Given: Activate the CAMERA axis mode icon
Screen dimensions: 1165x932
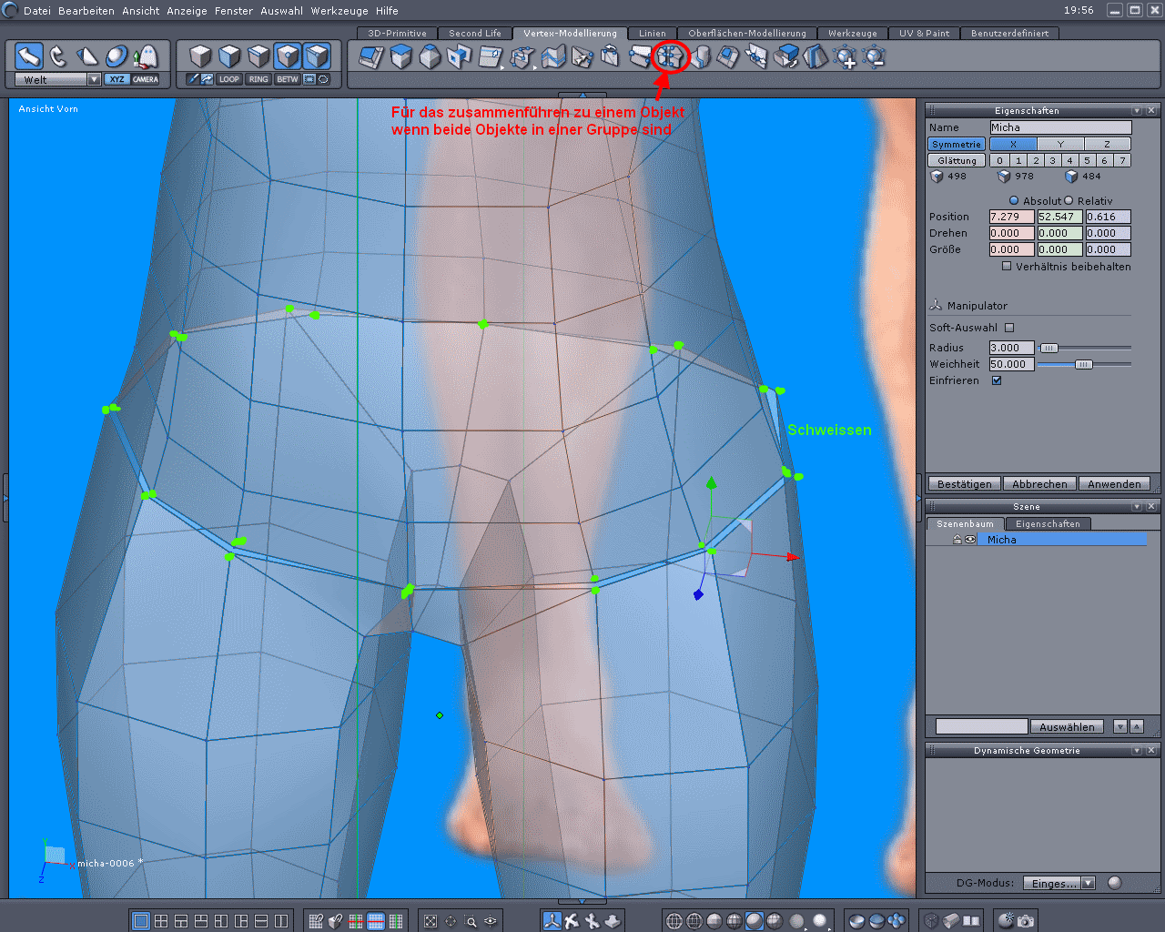Looking at the screenshot, I should [146, 79].
